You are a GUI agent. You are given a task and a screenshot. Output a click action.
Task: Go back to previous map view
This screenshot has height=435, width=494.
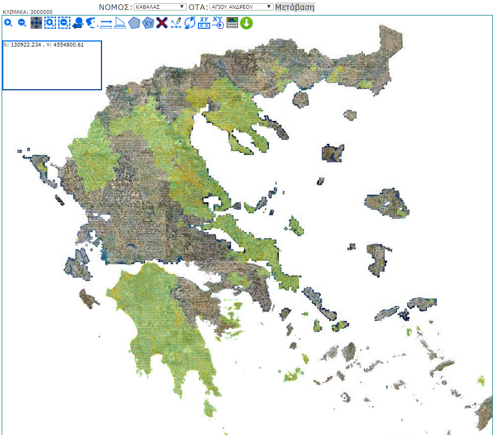(78, 23)
